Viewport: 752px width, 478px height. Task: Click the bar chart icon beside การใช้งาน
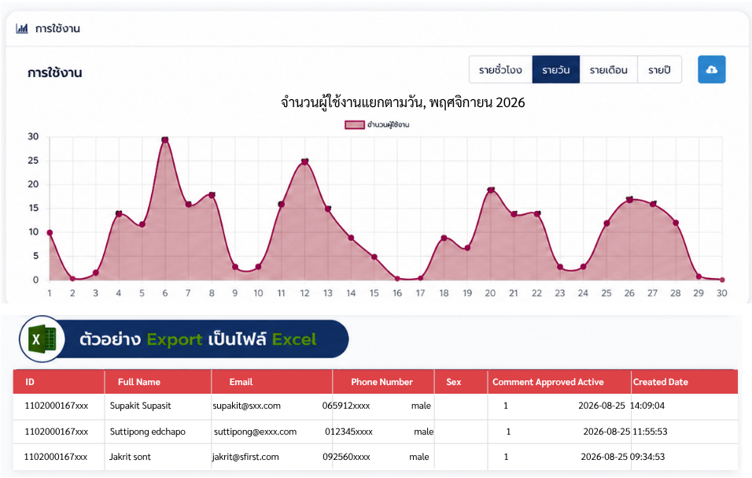tap(21, 29)
